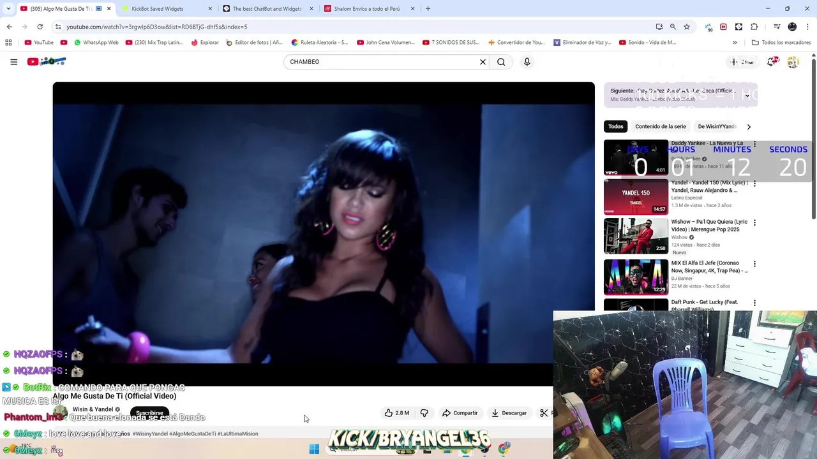Subscribe to Wisin & Yandel channel

[149, 413]
